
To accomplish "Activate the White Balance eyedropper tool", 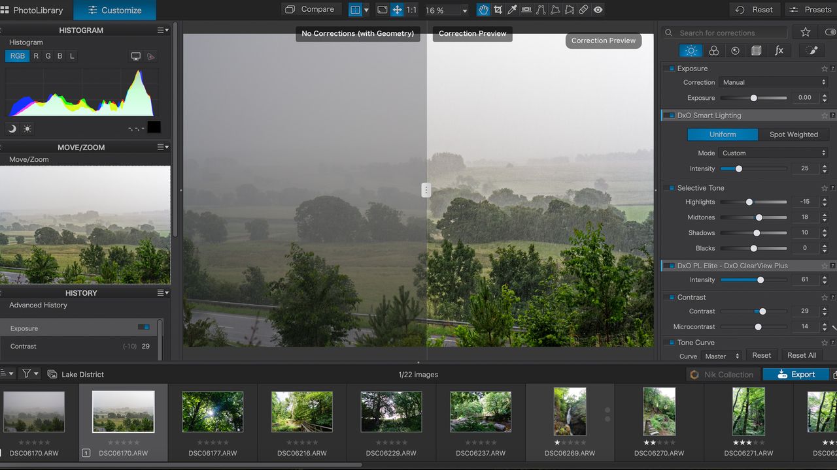I will point(513,10).
